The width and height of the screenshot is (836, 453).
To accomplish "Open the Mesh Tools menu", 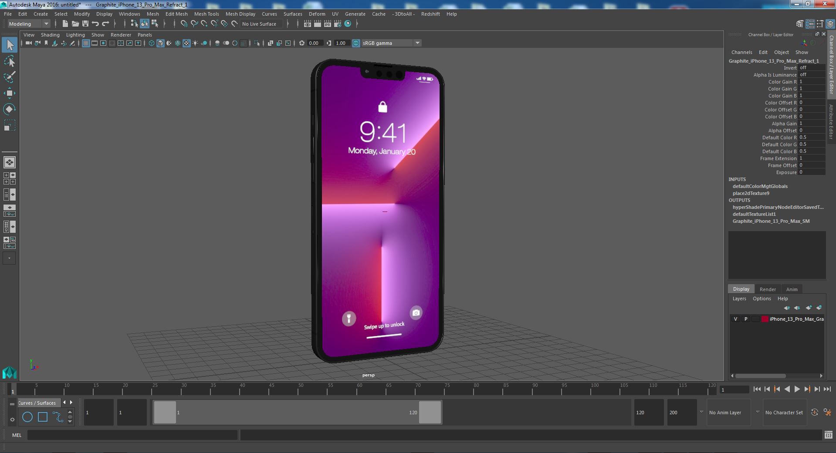I will 206,14.
